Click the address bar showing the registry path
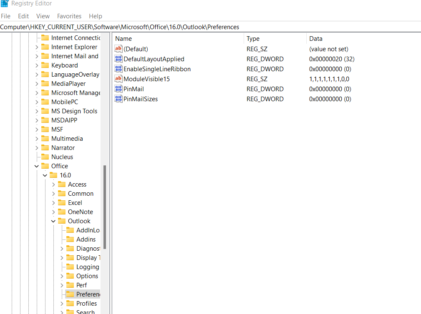This screenshot has width=421, height=314. (x=125, y=27)
